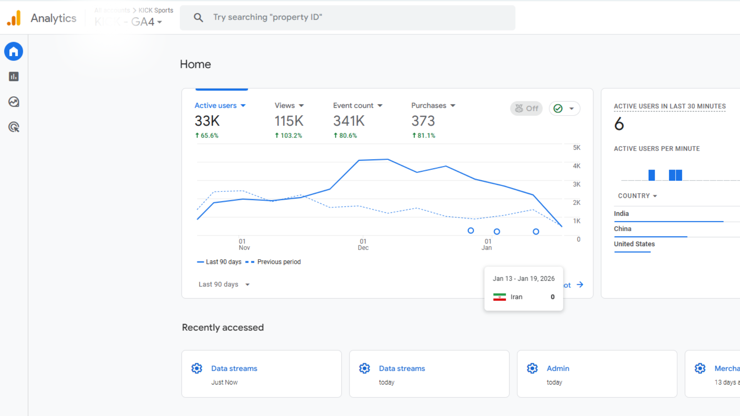This screenshot has height=416, width=740.
Task: Select the Purchases 373 metric tab
Action: pyautogui.click(x=434, y=120)
